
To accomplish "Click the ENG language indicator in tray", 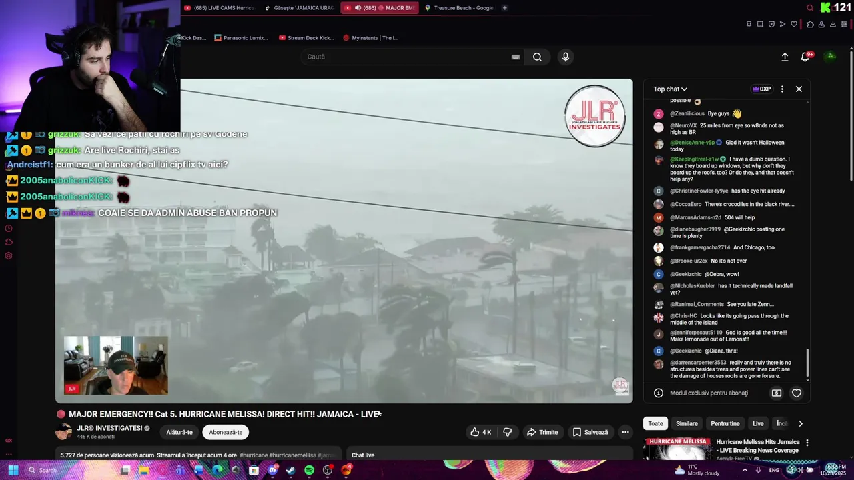I will [774, 470].
